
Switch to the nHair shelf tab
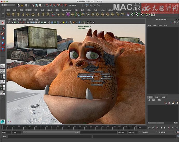tap(102, 10)
